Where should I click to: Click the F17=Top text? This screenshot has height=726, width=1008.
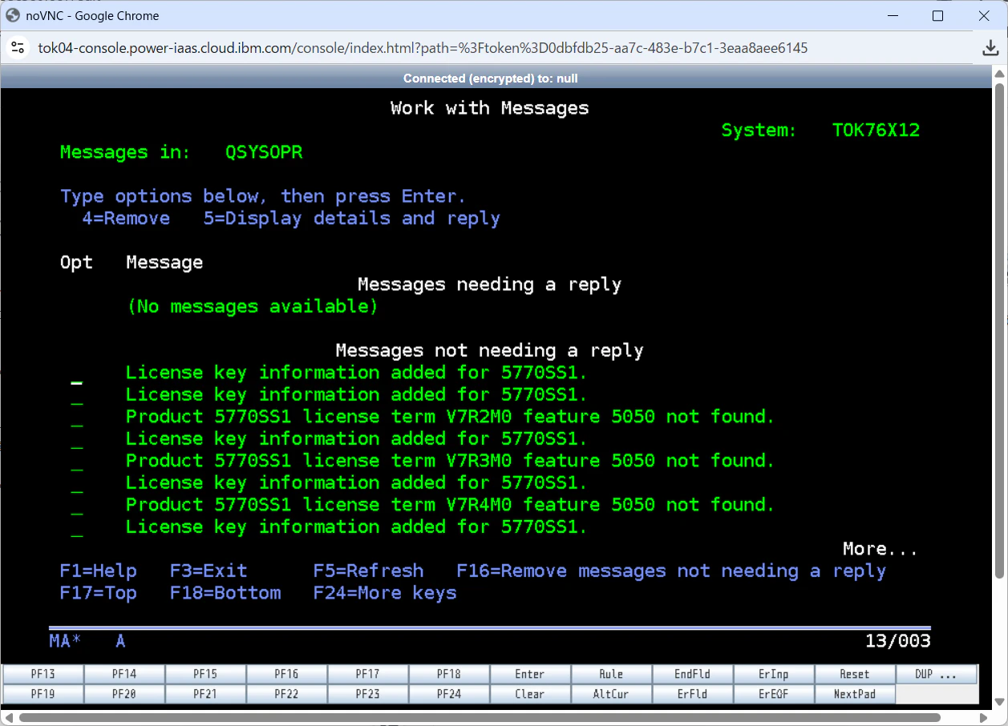(x=98, y=593)
